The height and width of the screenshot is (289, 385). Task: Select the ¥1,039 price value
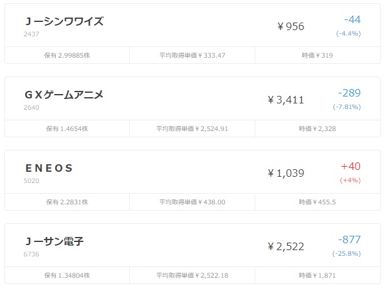click(286, 174)
